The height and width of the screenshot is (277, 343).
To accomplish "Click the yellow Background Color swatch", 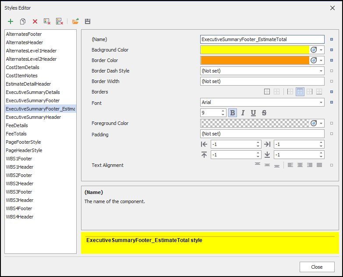I will coord(255,50).
